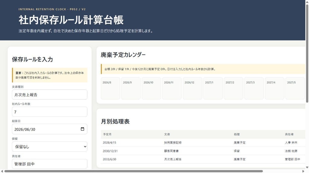Select the 2026/8 calendar month card
The height and width of the screenshot is (173, 309).
coord(110,88)
